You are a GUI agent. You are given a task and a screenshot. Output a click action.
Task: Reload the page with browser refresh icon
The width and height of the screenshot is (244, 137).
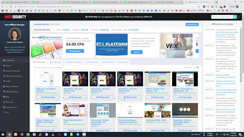pyautogui.click(x=10, y=7)
